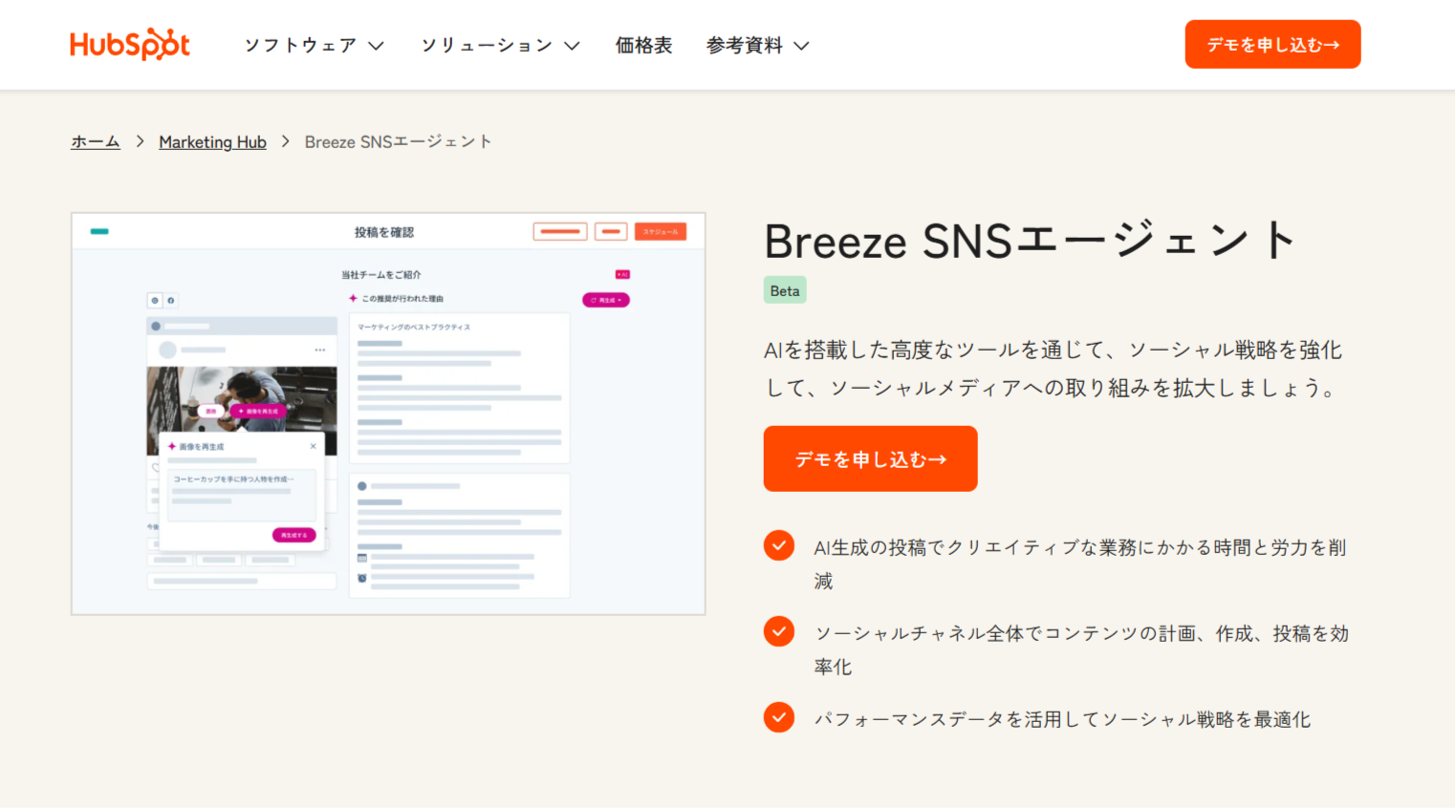The height and width of the screenshot is (808, 1455).
Task: Open the Marketing Hub breadcrumb link
Action: (x=212, y=141)
